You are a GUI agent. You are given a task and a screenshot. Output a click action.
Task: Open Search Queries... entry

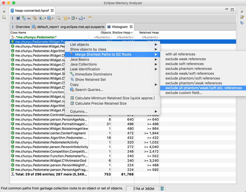[112, 90]
